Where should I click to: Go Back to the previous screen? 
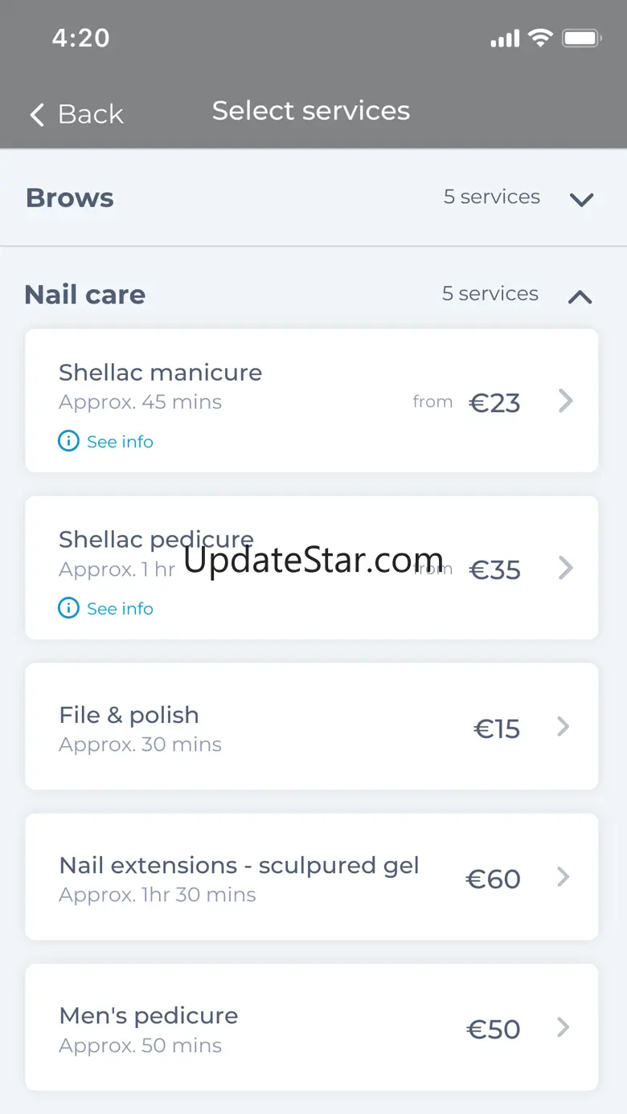(x=90, y=114)
